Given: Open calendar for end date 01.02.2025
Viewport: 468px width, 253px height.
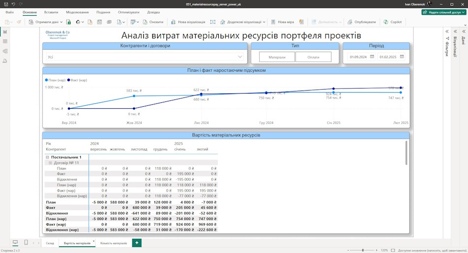Looking at the screenshot, I should pos(401,57).
